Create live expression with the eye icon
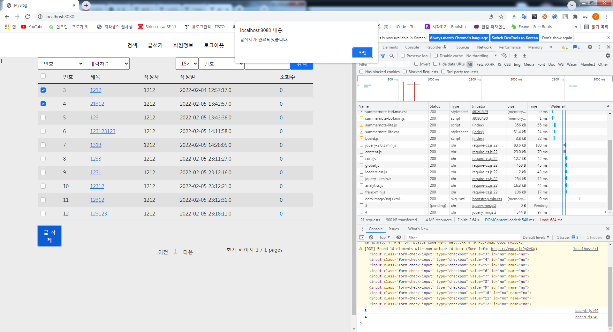 click(x=399, y=238)
